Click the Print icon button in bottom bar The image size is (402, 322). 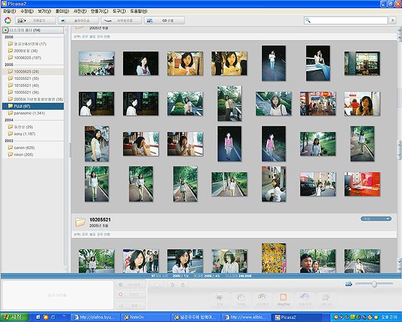pyautogui.click(x=219, y=299)
